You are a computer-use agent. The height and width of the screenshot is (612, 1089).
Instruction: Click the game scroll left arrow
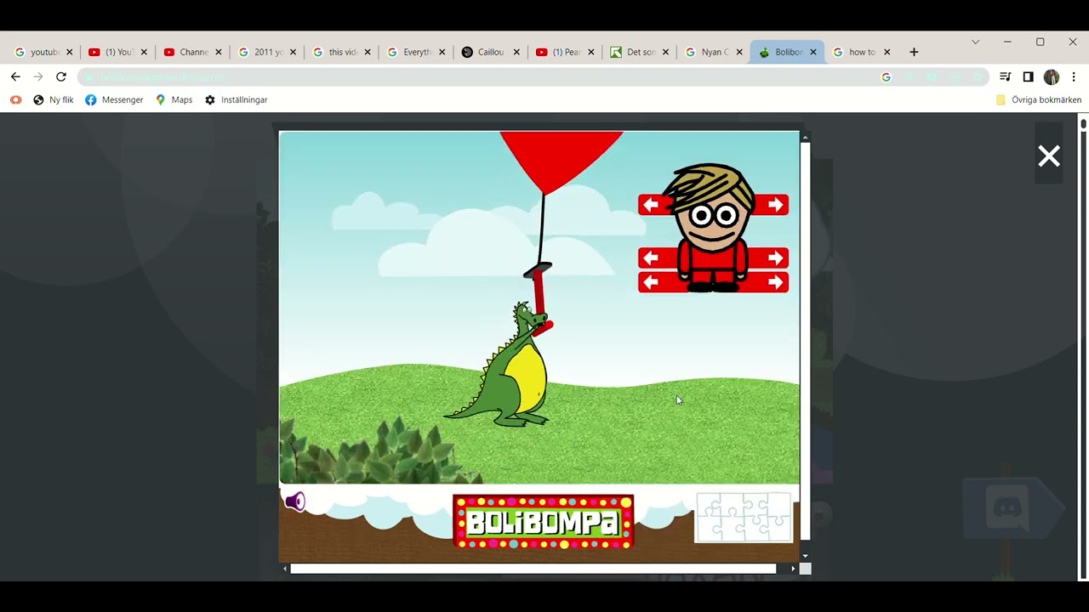285,569
